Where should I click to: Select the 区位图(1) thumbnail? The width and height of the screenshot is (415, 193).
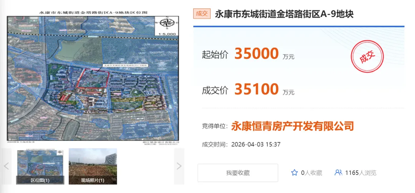click(40, 166)
